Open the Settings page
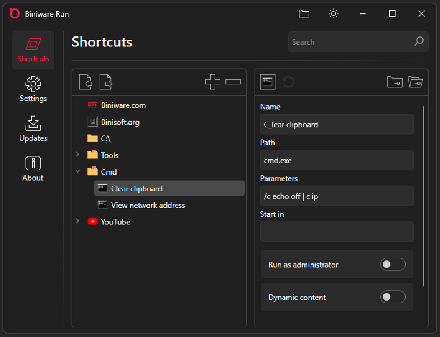The image size is (440, 337). point(33,89)
